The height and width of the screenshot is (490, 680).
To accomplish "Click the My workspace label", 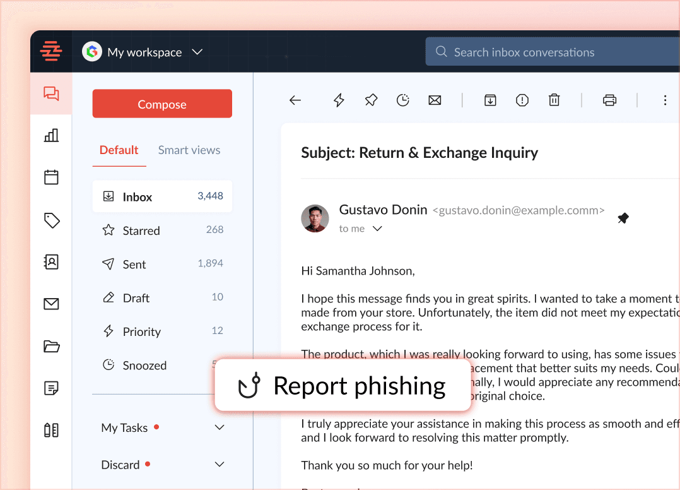I will pos(144,52).
